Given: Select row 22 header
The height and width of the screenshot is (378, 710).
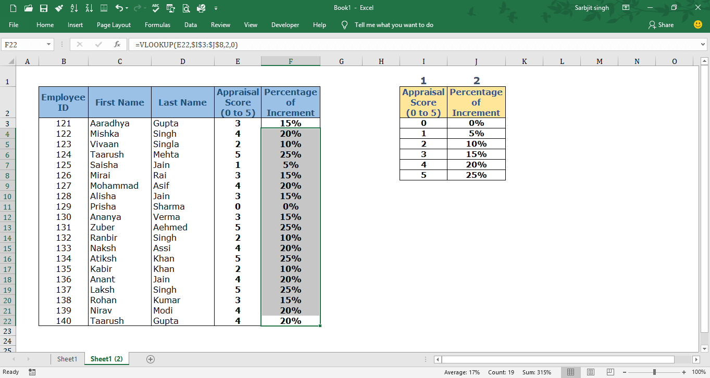Looking at the screenshot, I should click(8, 321).
